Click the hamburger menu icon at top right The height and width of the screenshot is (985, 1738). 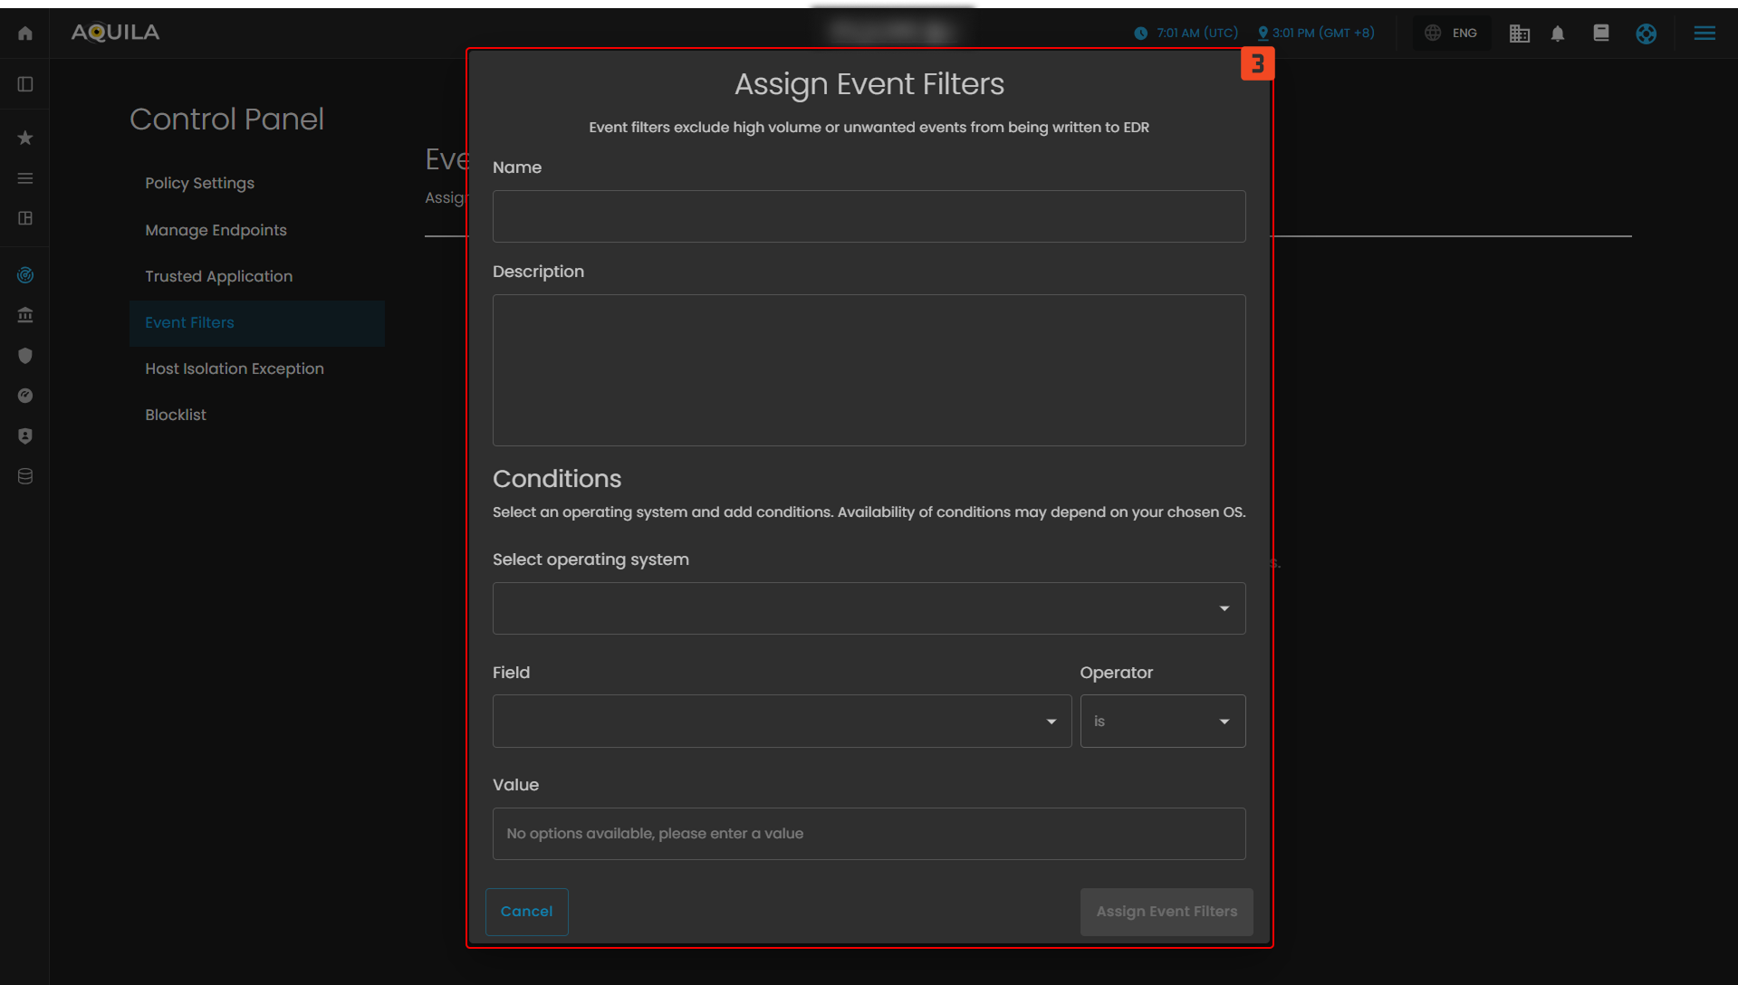pos(1704,33)
